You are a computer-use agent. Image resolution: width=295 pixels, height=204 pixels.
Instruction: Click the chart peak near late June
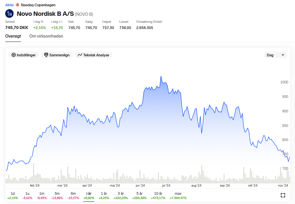161,76
